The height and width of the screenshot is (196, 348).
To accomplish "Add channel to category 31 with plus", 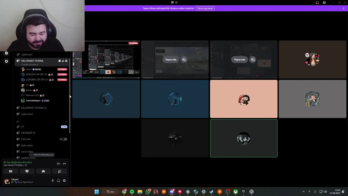I will tap(66, 122).
